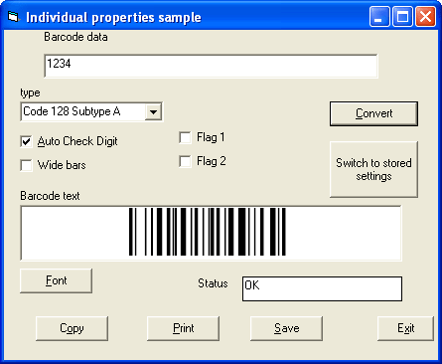Select the Code 128 Subtype A combo box
Image resolution: width=442 pixels, height=364 pixels.
[x=91, y=111]
